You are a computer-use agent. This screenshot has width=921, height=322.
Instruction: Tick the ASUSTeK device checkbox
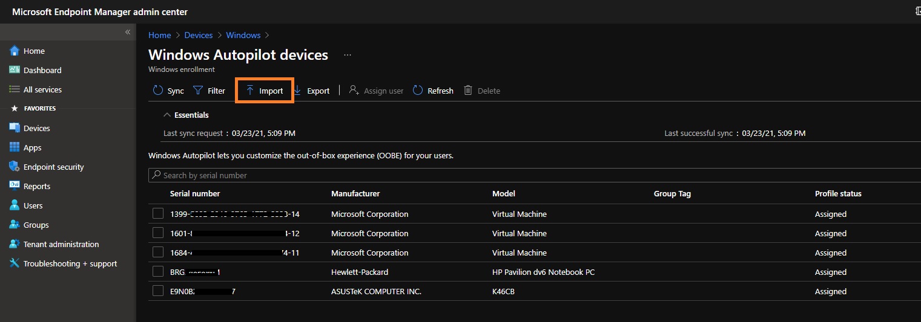tap(158, 291)
